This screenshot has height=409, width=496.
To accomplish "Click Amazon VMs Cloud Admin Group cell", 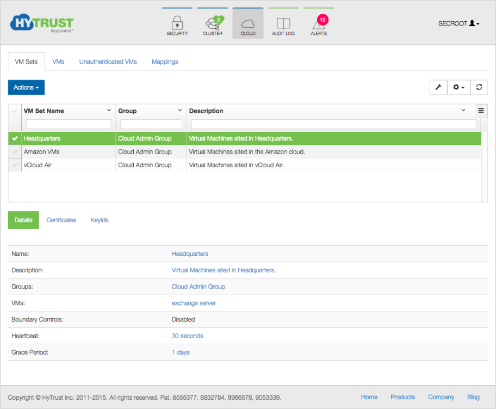I will pyautogui.click(x=151, y=152).
